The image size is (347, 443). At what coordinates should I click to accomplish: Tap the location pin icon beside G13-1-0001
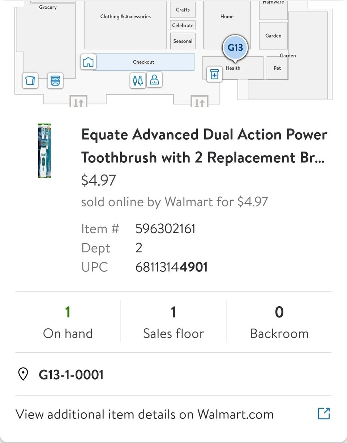(x=23, y=374)
